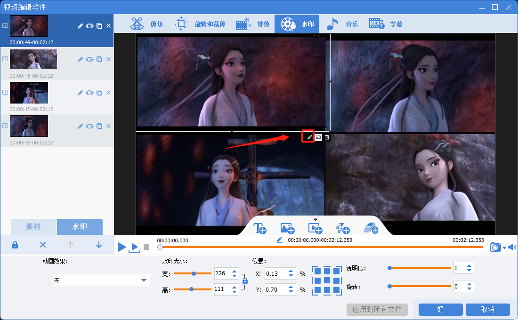Adjust the watermark 高 height slider
This screenshot has width=518, height=320.
(192, 289)
